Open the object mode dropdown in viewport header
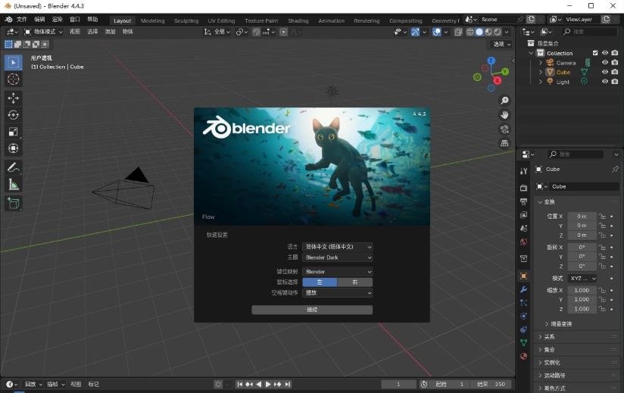 point(43,32)
